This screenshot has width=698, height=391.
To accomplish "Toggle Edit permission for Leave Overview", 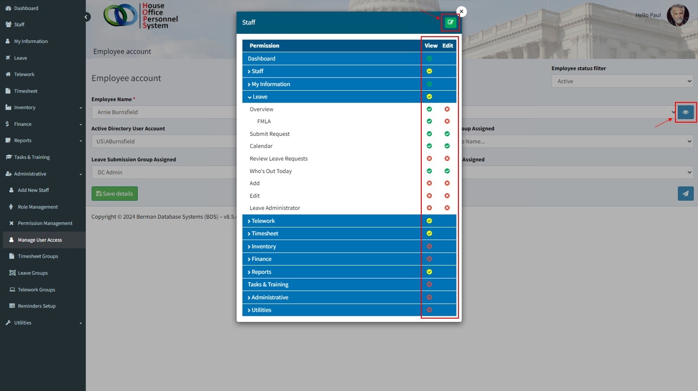I will coord(447,109).
